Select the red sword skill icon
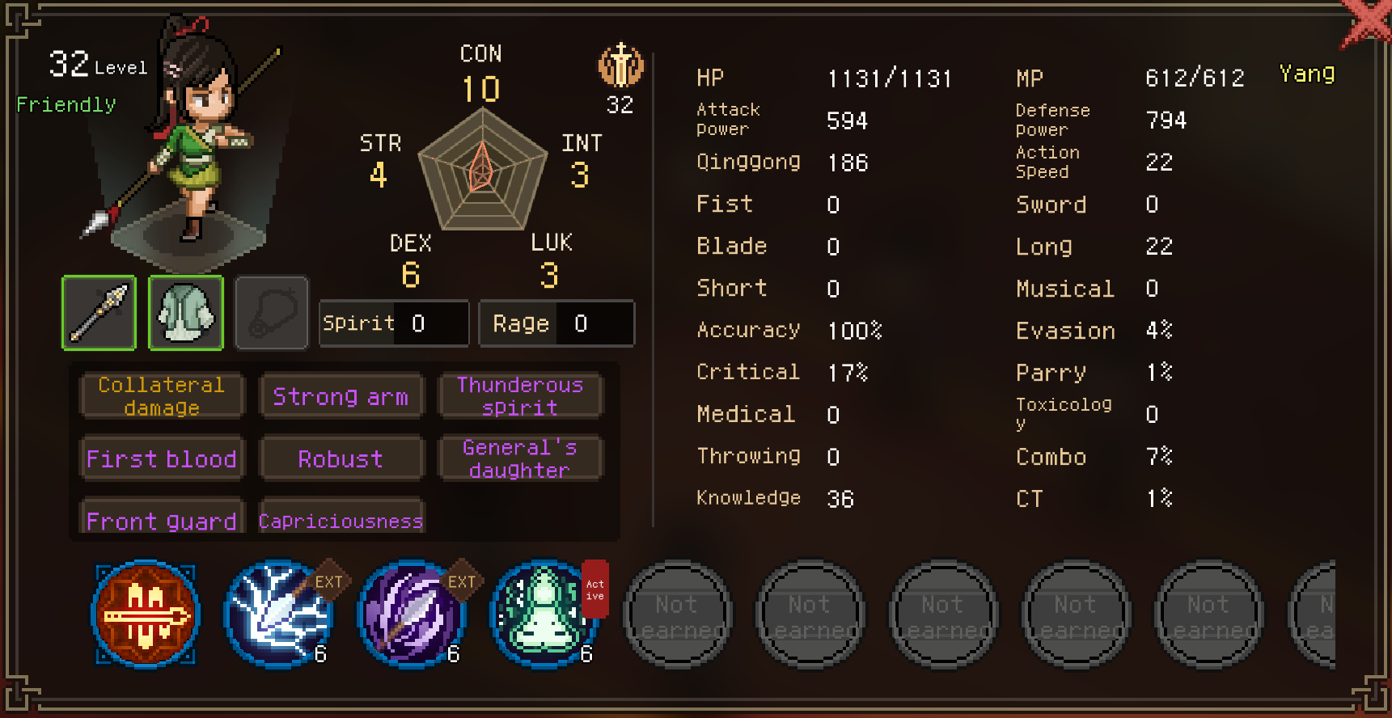 tap(146, 615)
